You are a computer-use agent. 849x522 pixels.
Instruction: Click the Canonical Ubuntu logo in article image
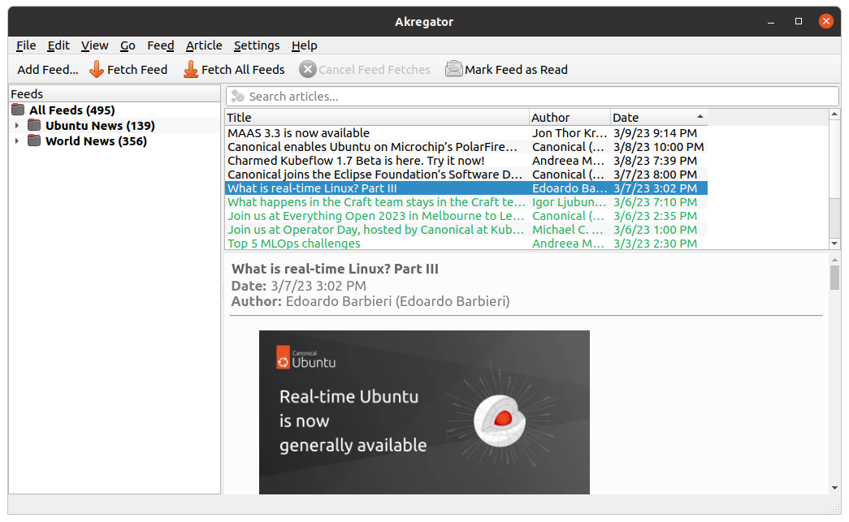pyautogui.click(x=306, y=359)
